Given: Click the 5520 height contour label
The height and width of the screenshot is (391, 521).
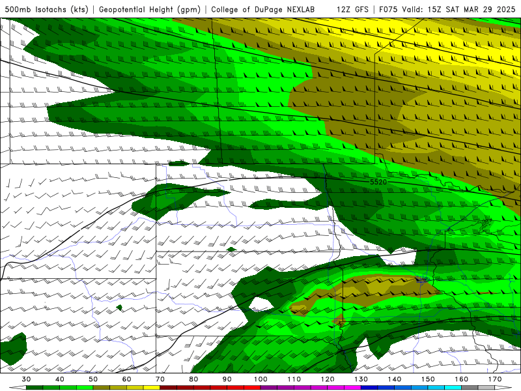Looking at the screenshot, I should (378, 182).
